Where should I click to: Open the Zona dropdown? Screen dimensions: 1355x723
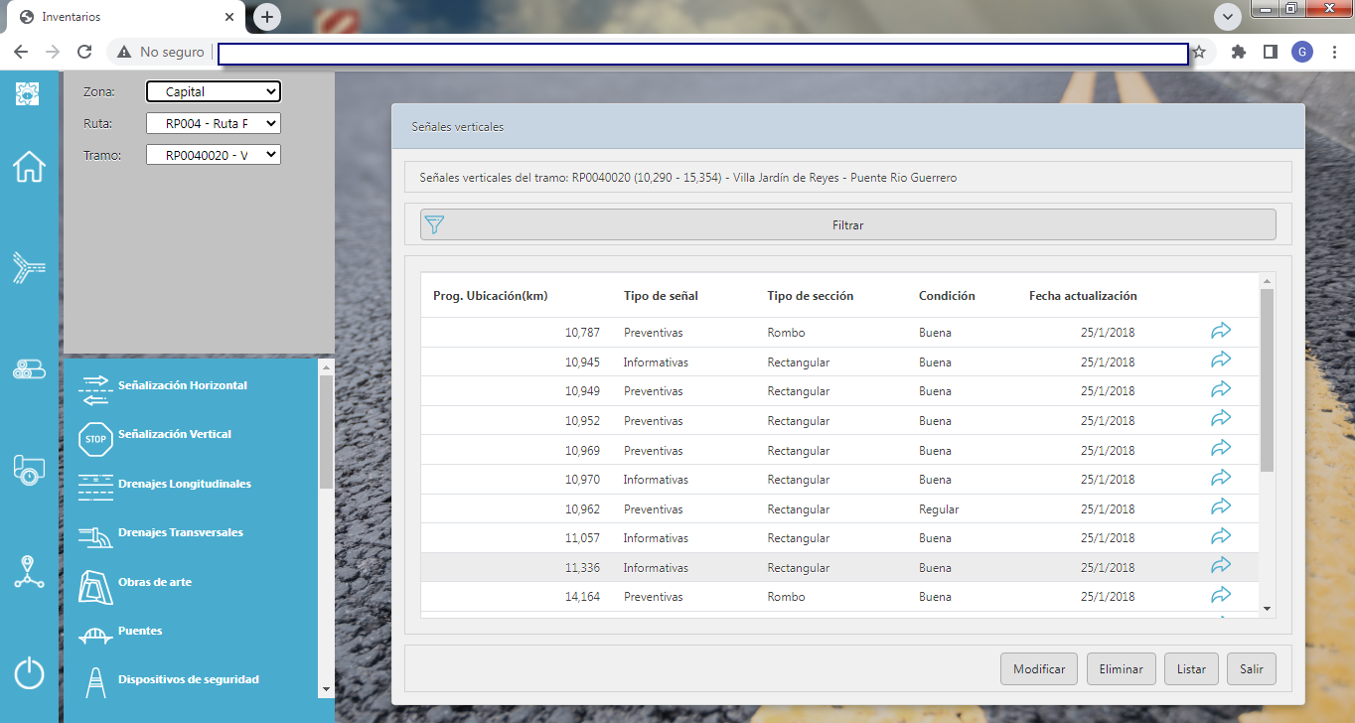(x=214, y=91)
